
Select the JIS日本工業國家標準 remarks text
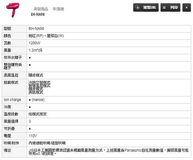coord(108,152)
